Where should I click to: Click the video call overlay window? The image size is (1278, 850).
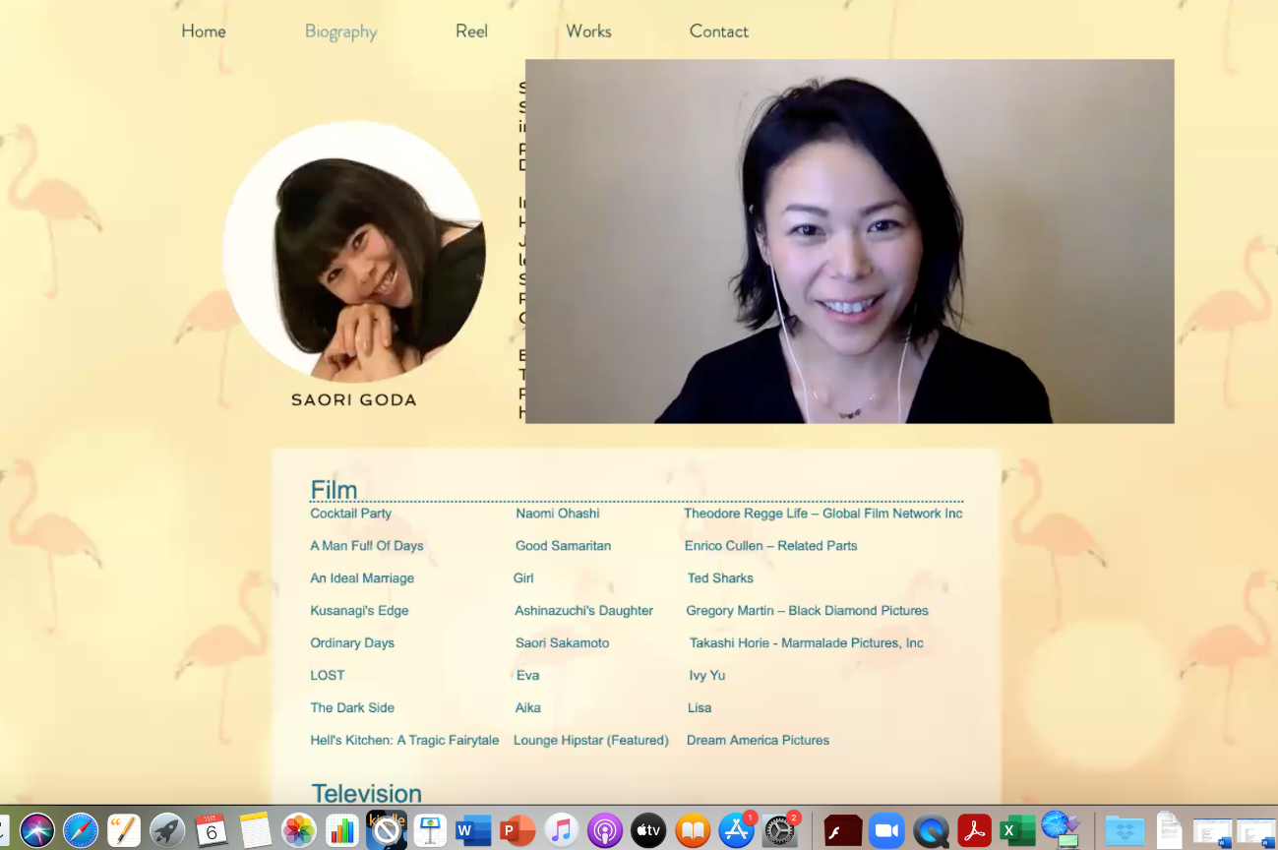point(849,241)
